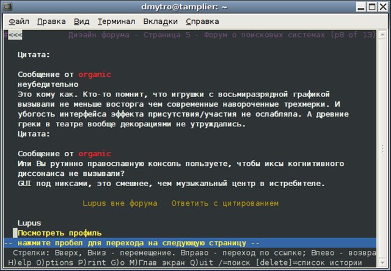Click the first 'Цитата:' label
The height and width of the screenshot is (271, 391).
pos(34,55)
